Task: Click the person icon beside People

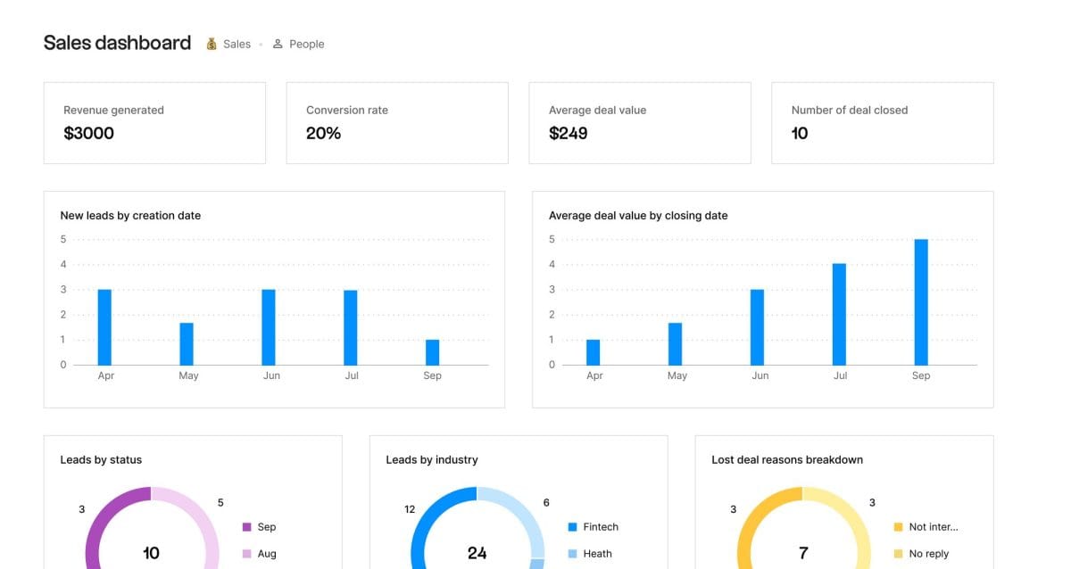Action: (x=278, y=44)
